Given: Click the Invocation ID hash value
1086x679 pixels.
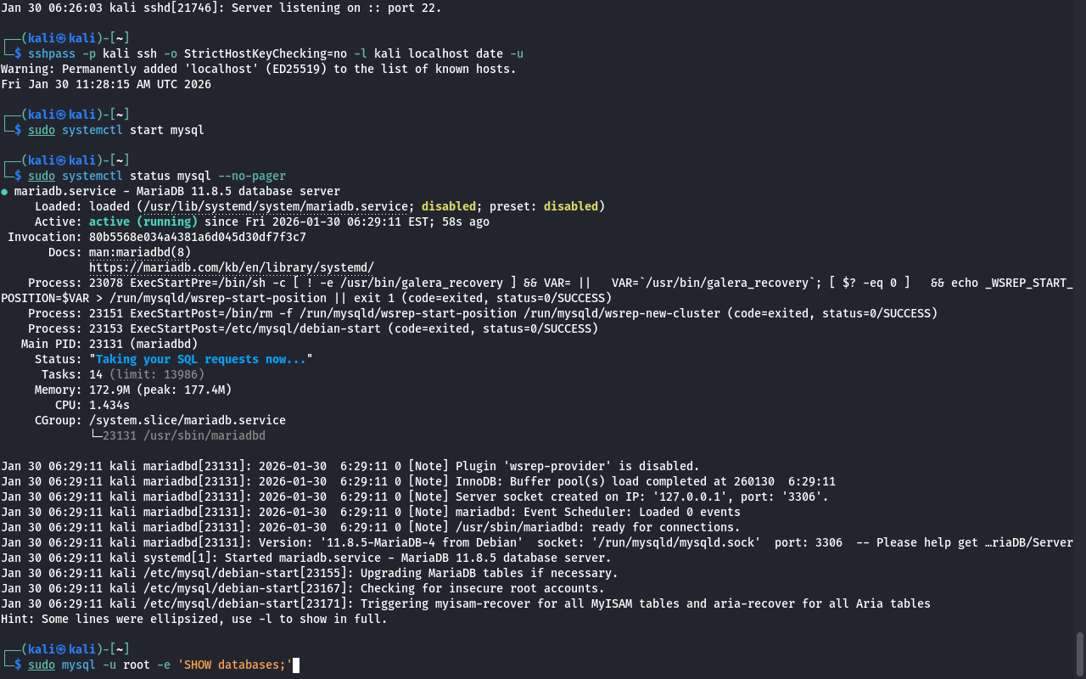Looking at the screenshot, I should pos(197,237).
